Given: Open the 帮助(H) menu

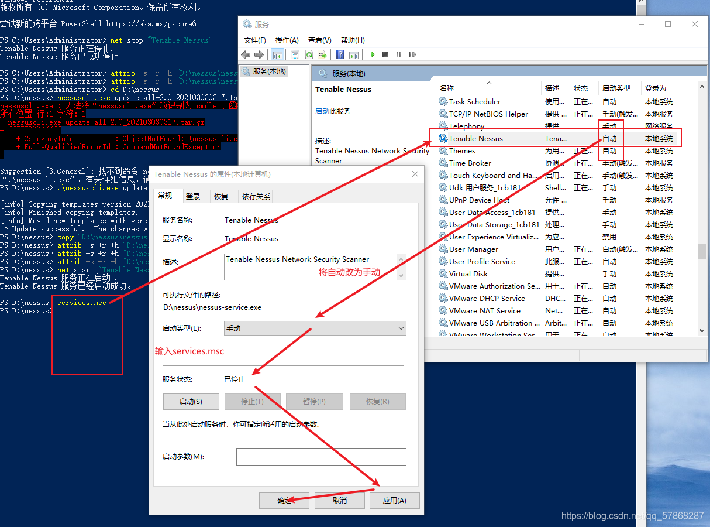Looking at the screenshot, I should click(353, 40).
